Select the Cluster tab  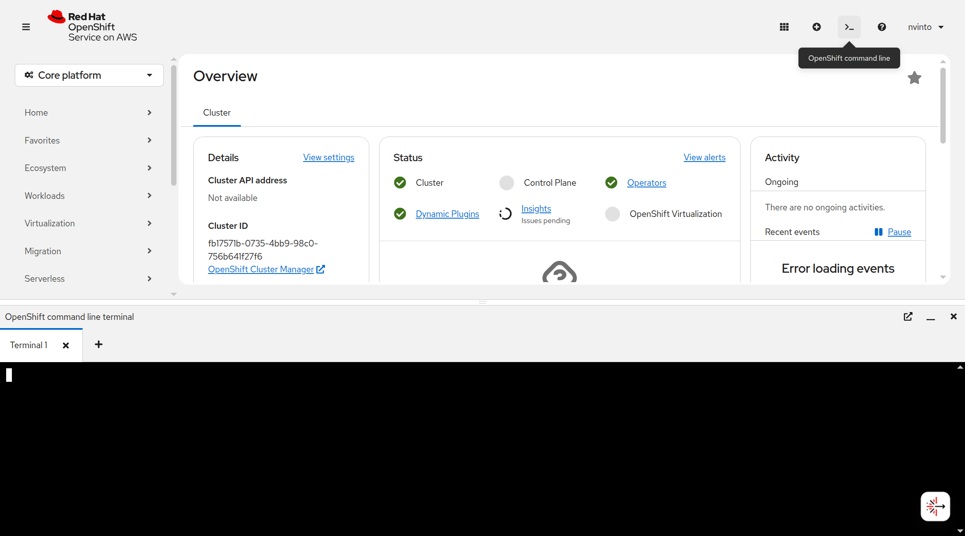(x=217, y=113)
